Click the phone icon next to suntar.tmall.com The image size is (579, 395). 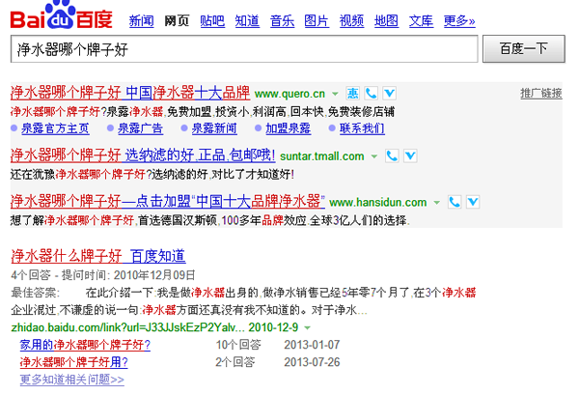392,155
